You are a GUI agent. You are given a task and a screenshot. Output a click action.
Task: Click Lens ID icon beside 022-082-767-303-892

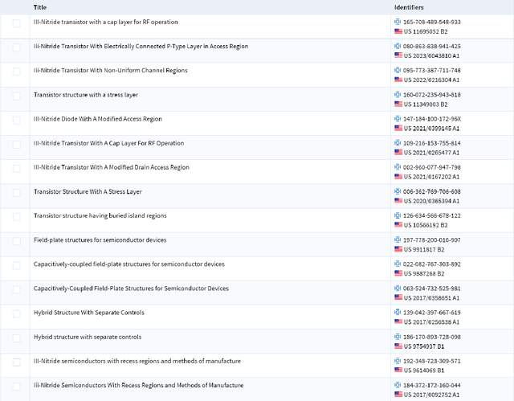398,264
